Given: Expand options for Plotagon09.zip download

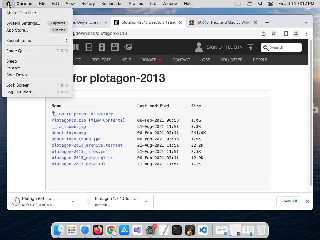Looking at the screenshot, I should pyautogui.click(x=73, y=202).
